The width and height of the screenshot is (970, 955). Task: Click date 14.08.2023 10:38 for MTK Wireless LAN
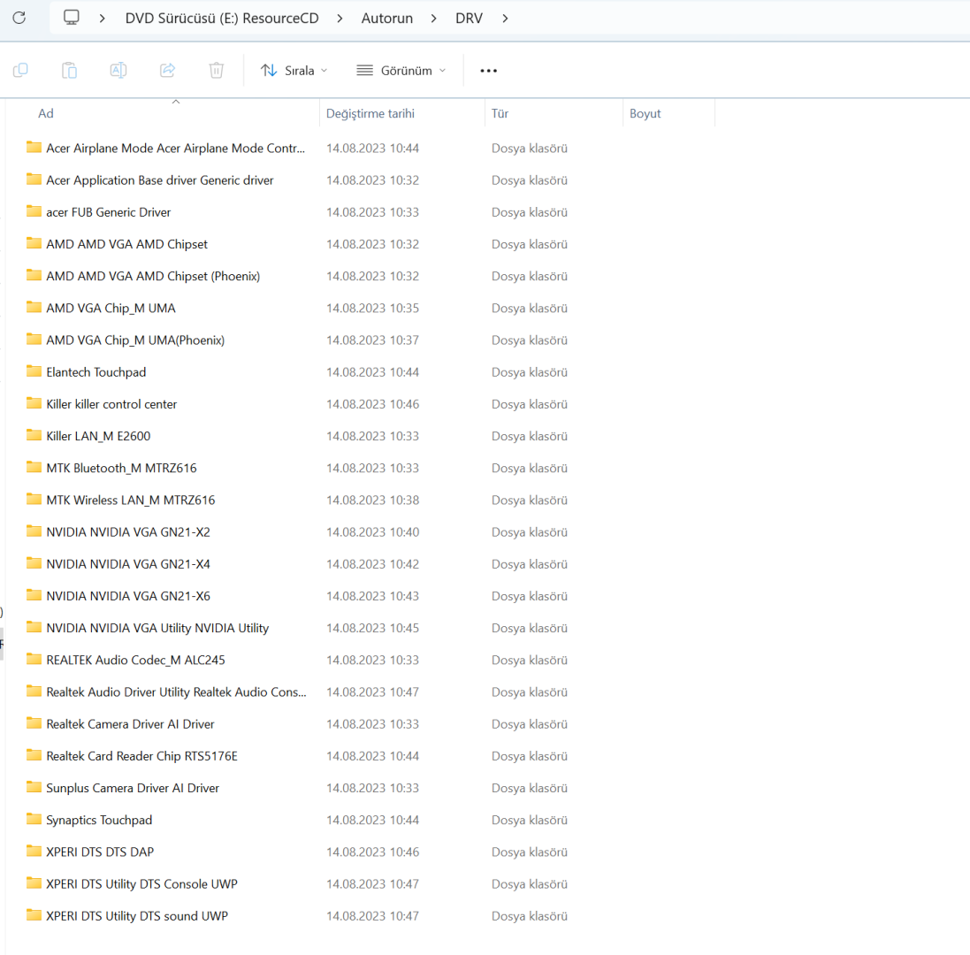point(372,500)
